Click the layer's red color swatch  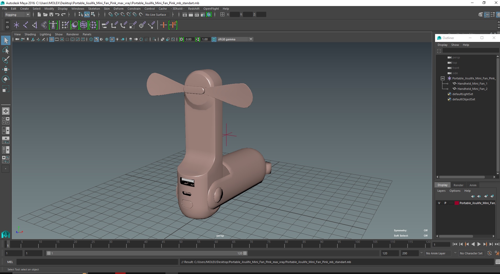[x=457, y=203]
